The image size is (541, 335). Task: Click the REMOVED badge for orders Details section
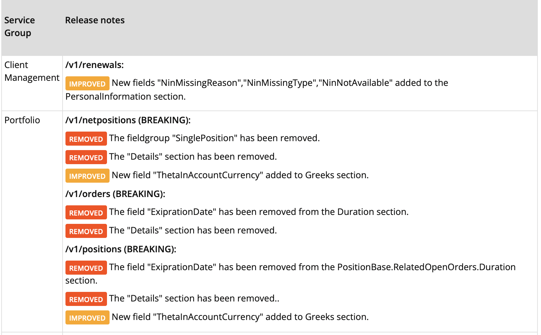pos(86,231)
